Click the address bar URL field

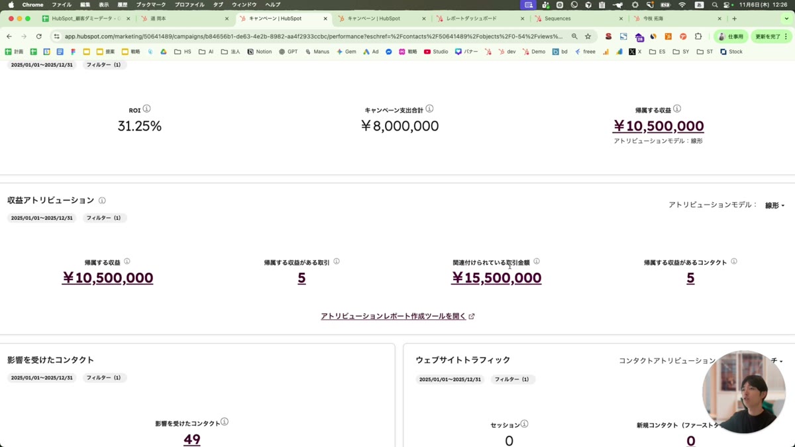(x=311, y=36)
